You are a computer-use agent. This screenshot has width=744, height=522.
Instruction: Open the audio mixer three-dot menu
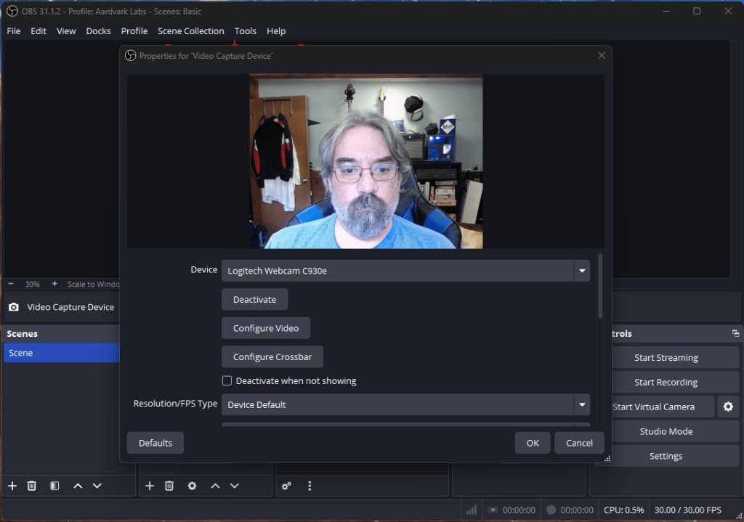click(x=310, y=486)
